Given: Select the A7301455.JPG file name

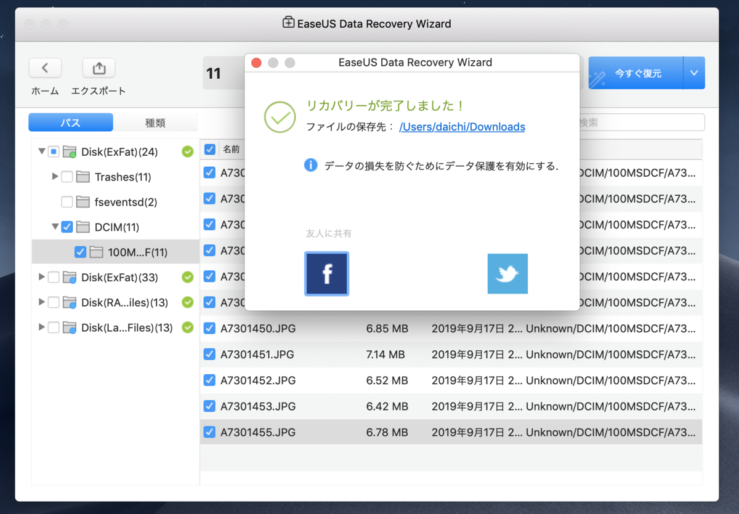Looking at the screenshot, I should [x=258, y=432].
